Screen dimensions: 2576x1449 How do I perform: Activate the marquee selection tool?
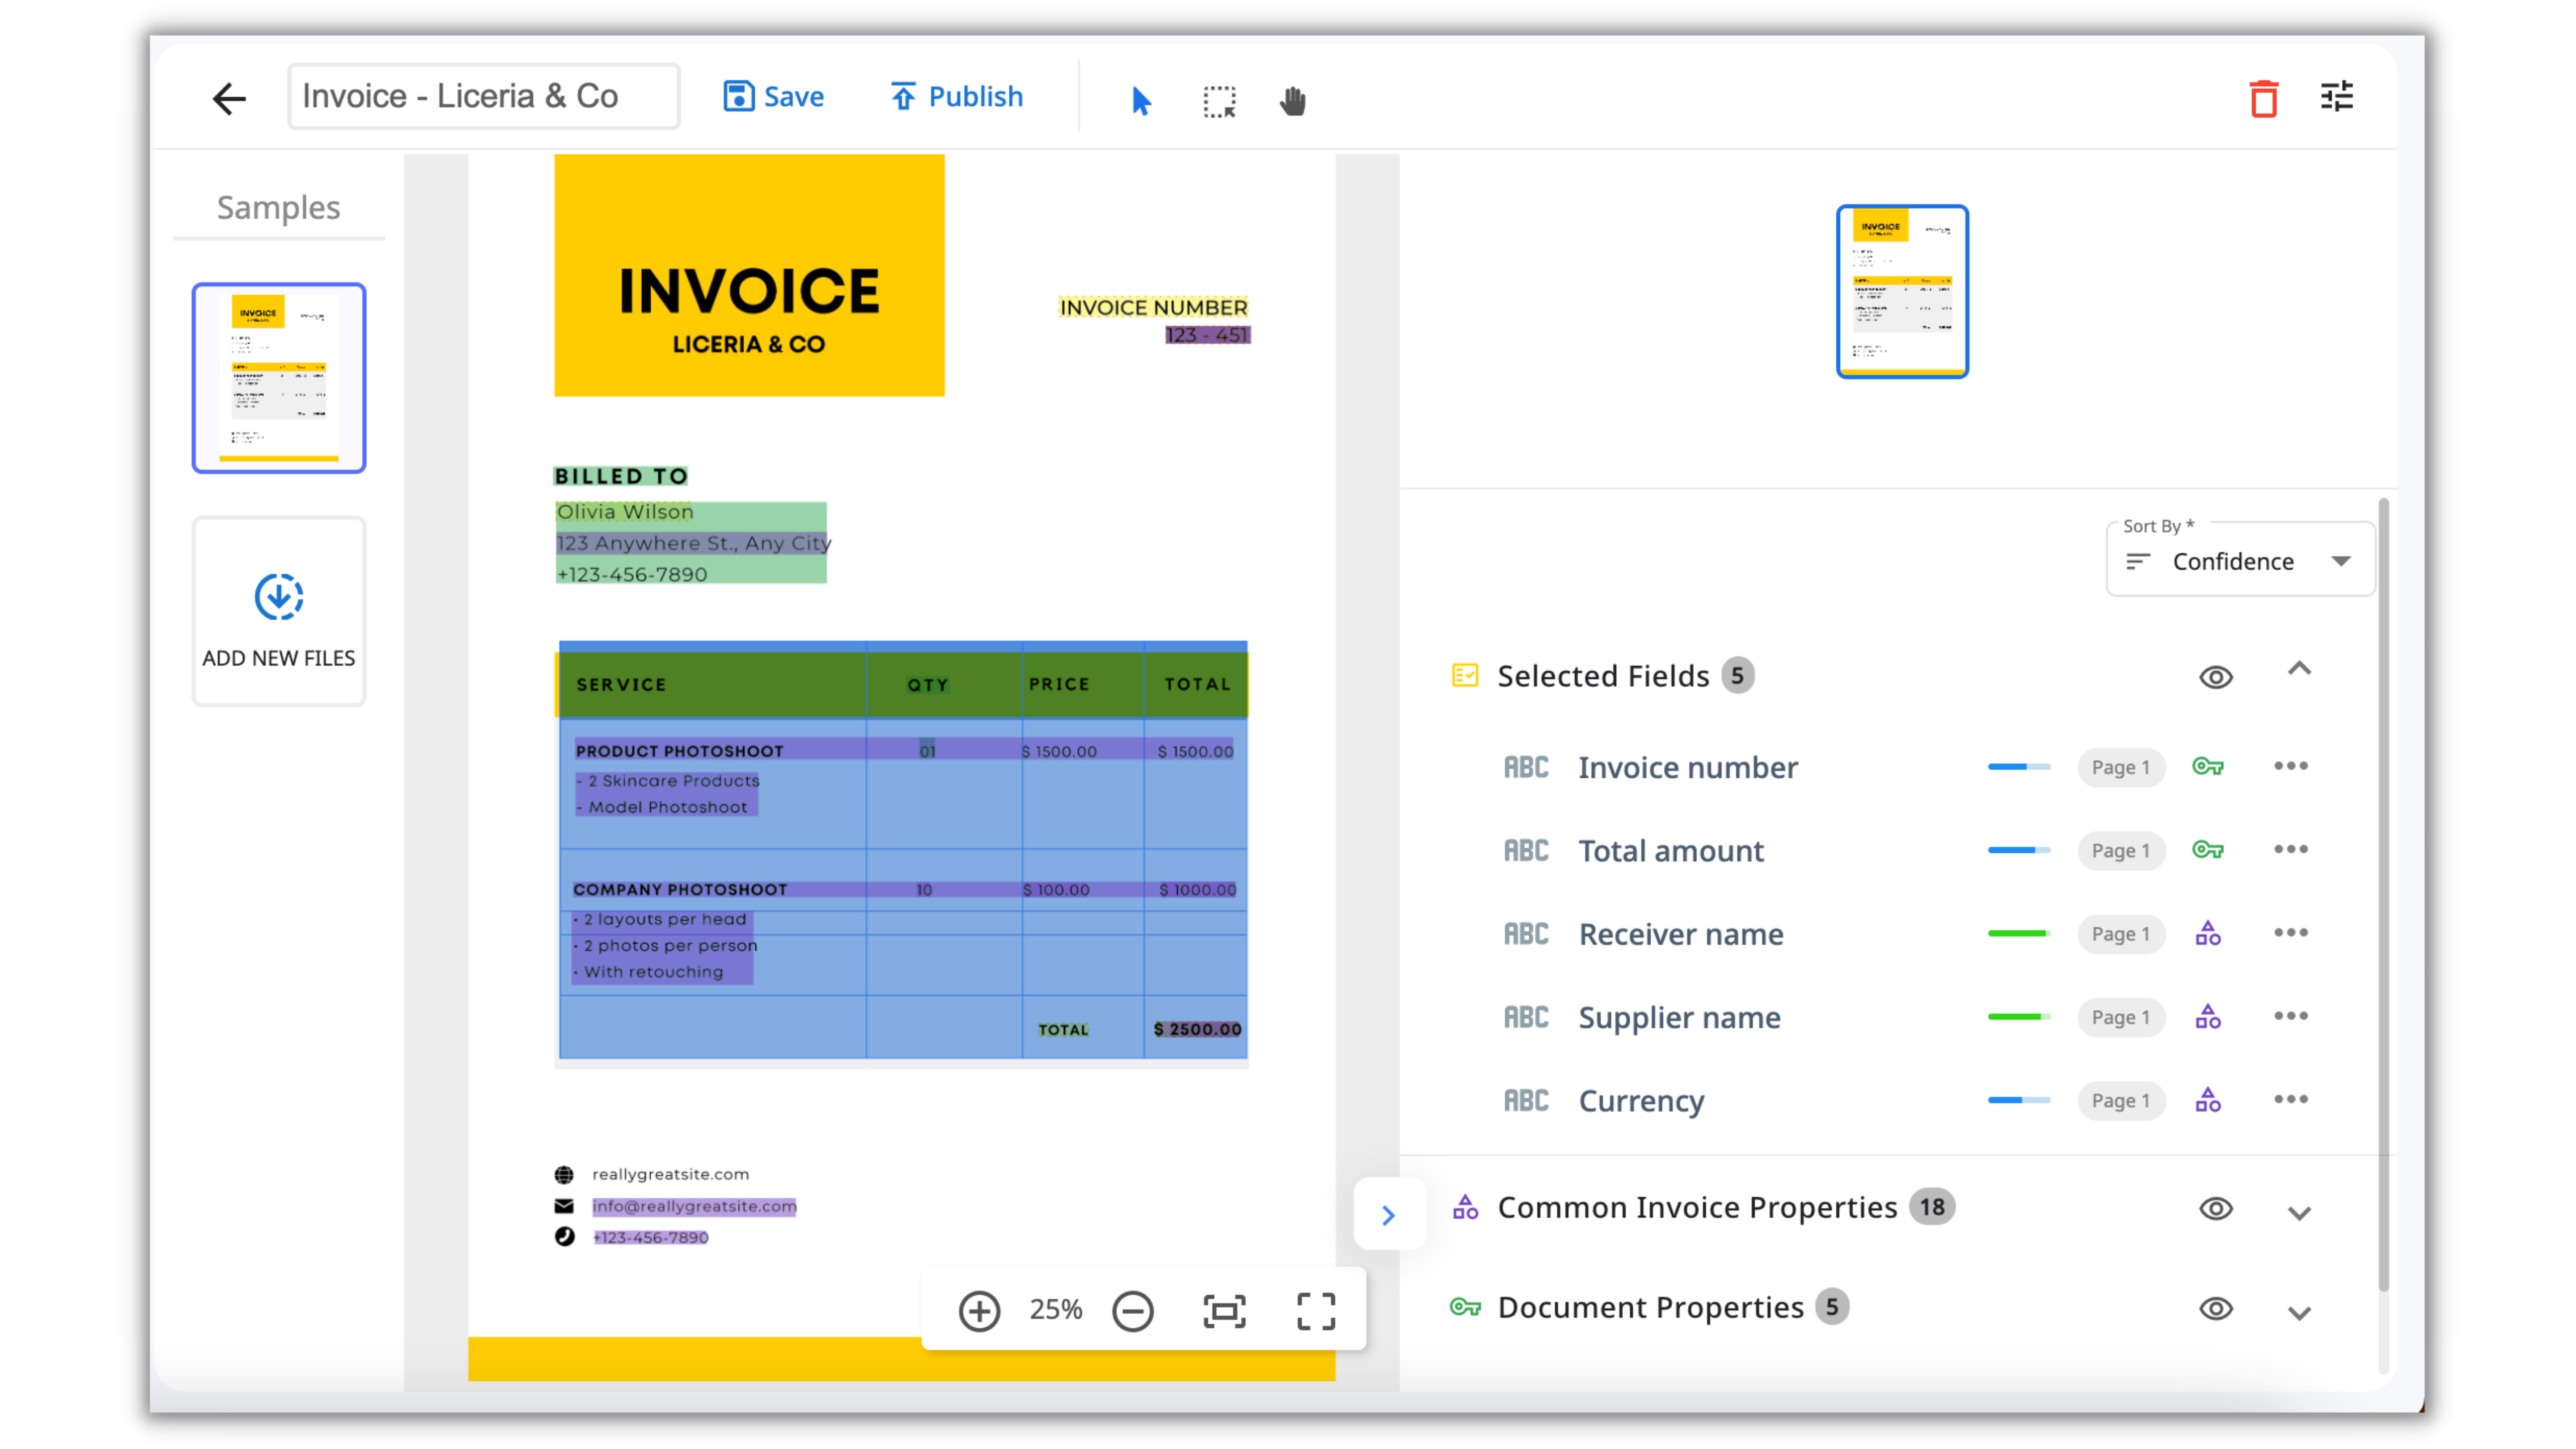click(1219, 100)
